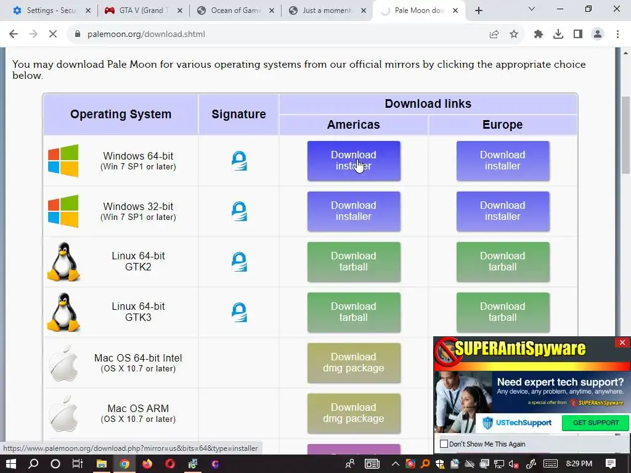This screenshot has height=473, width=631.
Task: Stop loading the page
Action: (x=53, y=34)
